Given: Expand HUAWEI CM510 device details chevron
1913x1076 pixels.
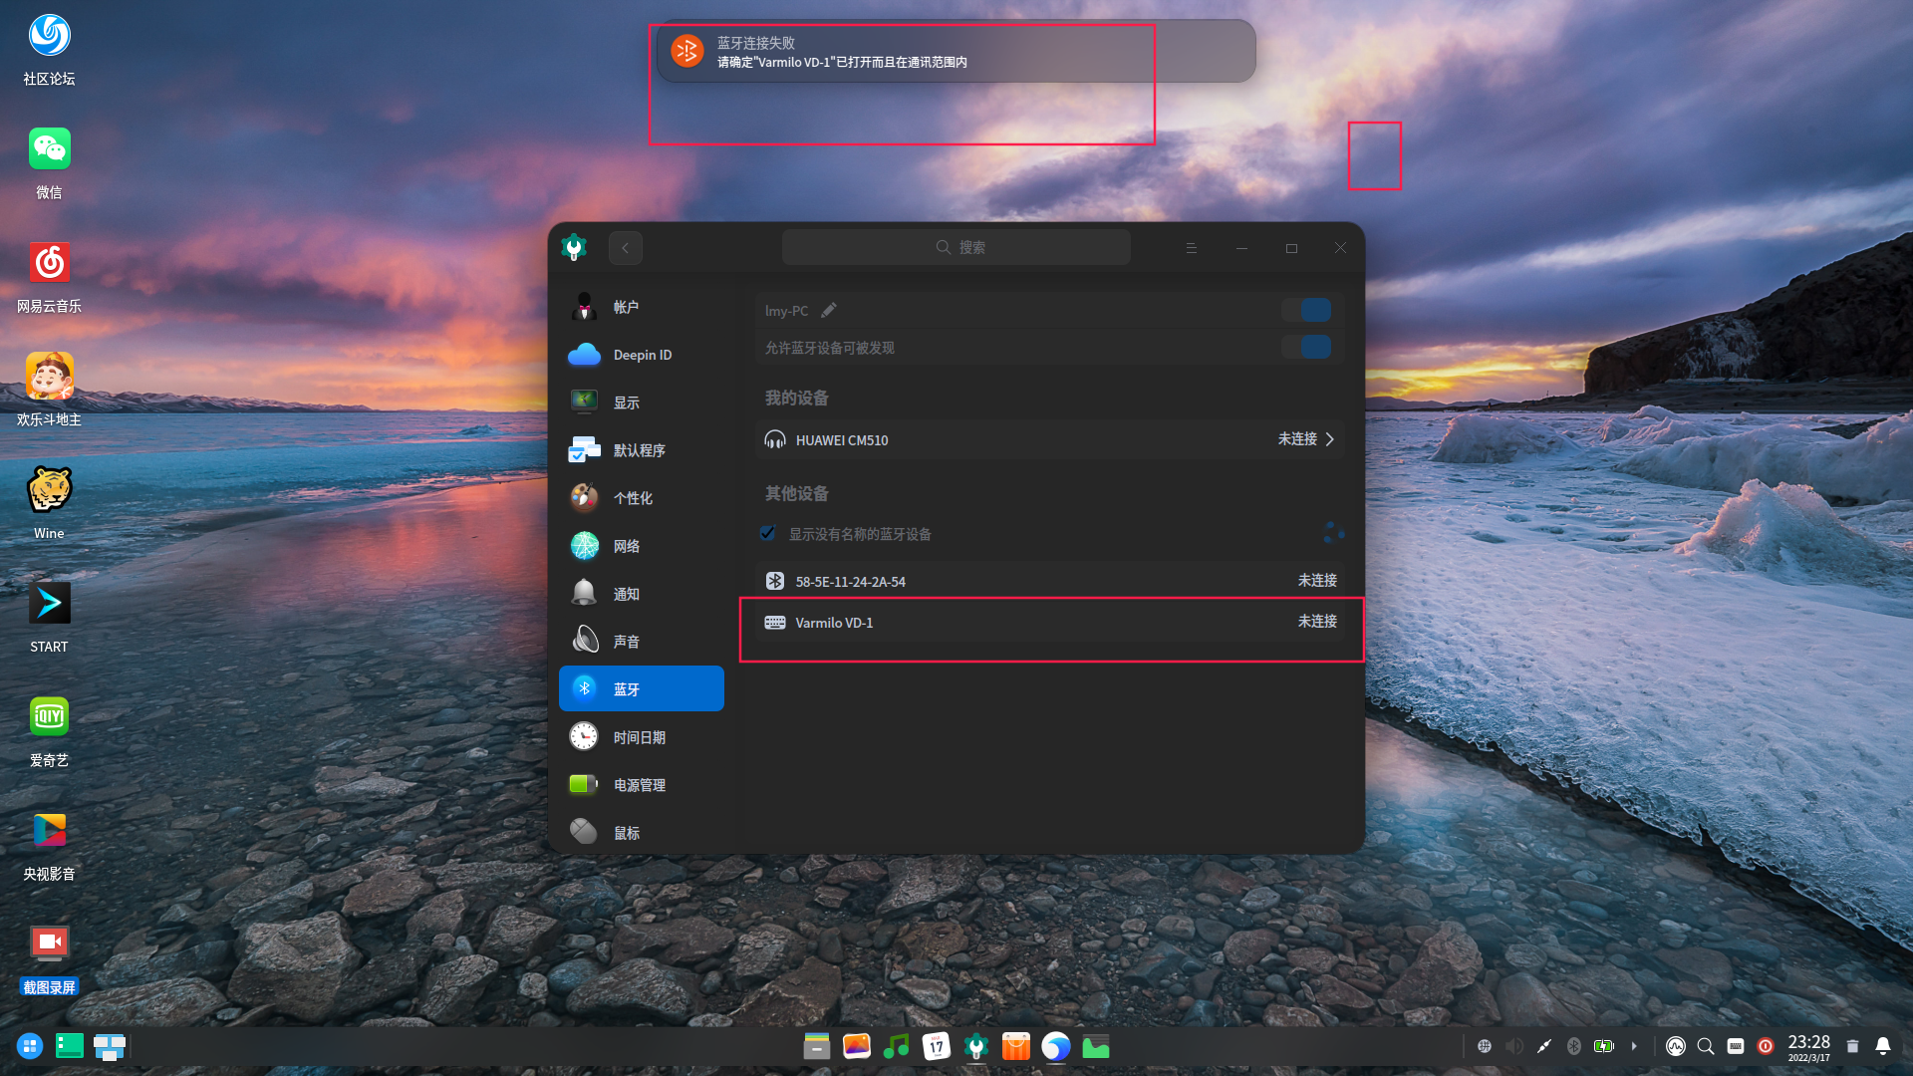Looking at the screenshot, I should coord(1330,439).
